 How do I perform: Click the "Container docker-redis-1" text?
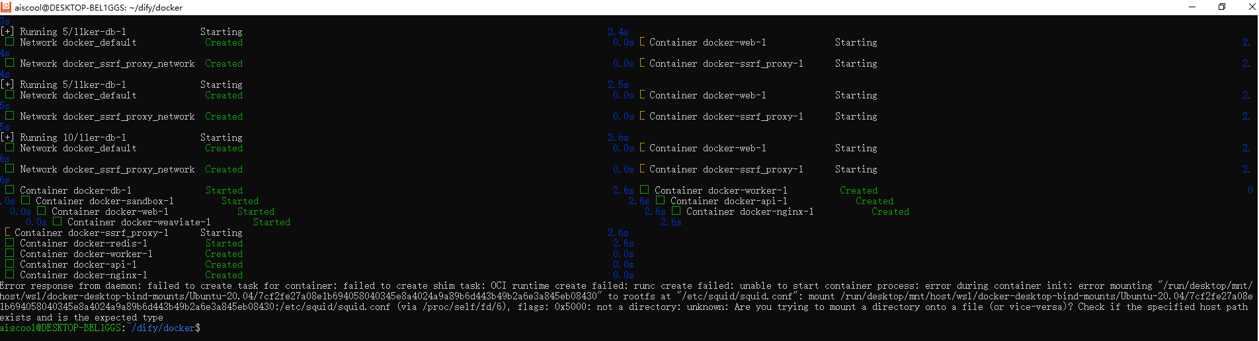pyautogui.click(x=83, y=243)
